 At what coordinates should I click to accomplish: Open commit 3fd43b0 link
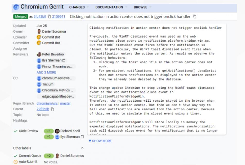click(x=40, y=16)
